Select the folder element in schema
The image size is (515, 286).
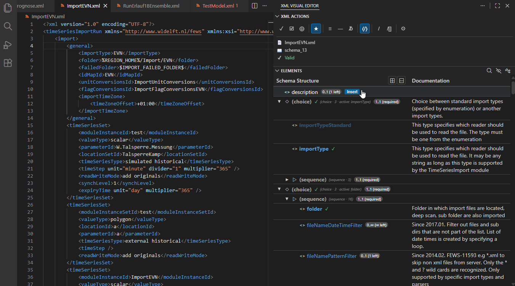pos(314,209)
